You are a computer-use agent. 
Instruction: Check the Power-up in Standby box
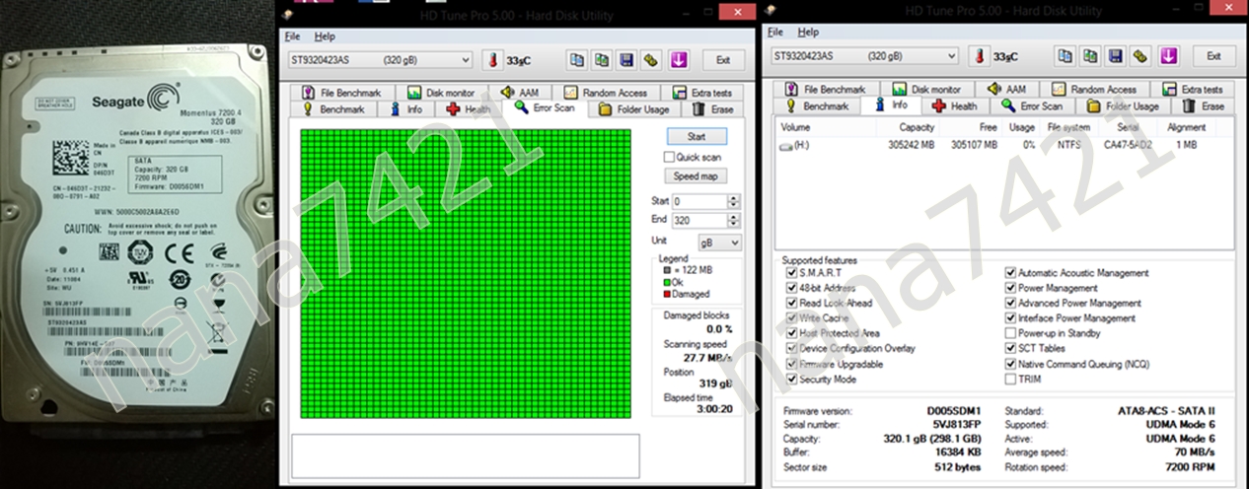[1010, 333]
